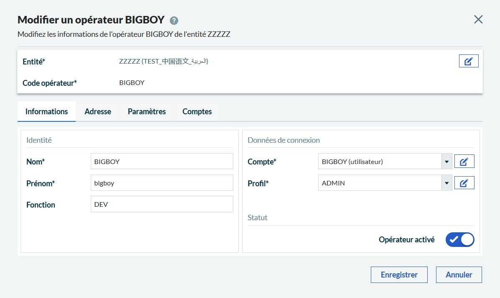Click the help question mark icon

tap(174, 21)
